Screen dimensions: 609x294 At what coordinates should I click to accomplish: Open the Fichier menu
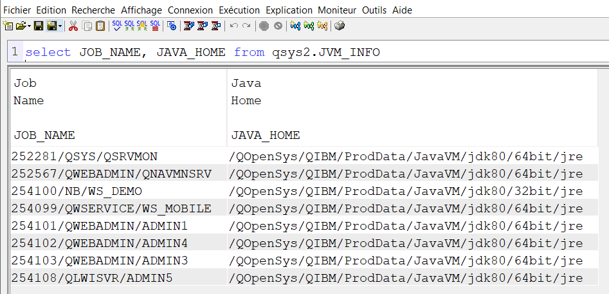coord(17,10)
